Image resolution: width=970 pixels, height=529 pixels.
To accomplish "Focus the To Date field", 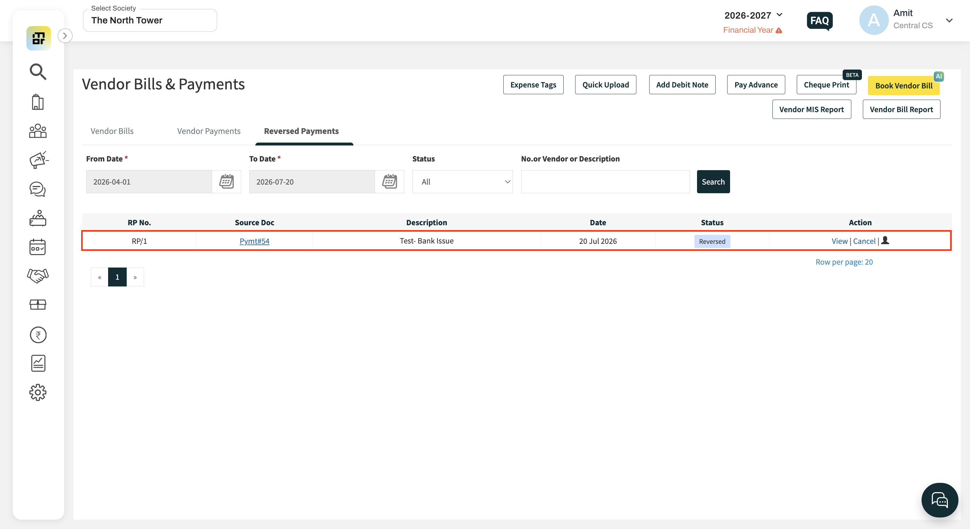I will (312, 182).
